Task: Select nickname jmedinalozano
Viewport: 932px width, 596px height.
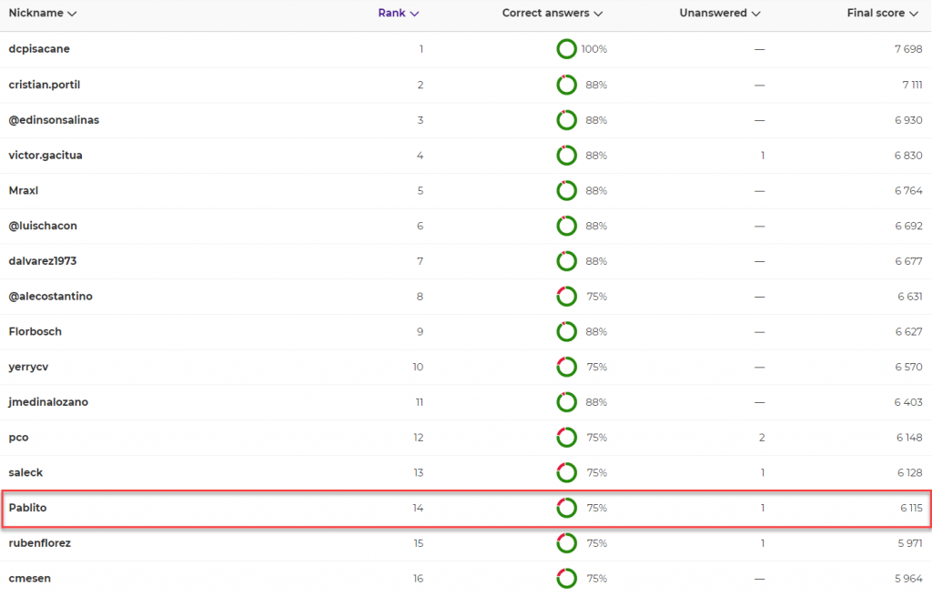Action: tap(49, 402)
